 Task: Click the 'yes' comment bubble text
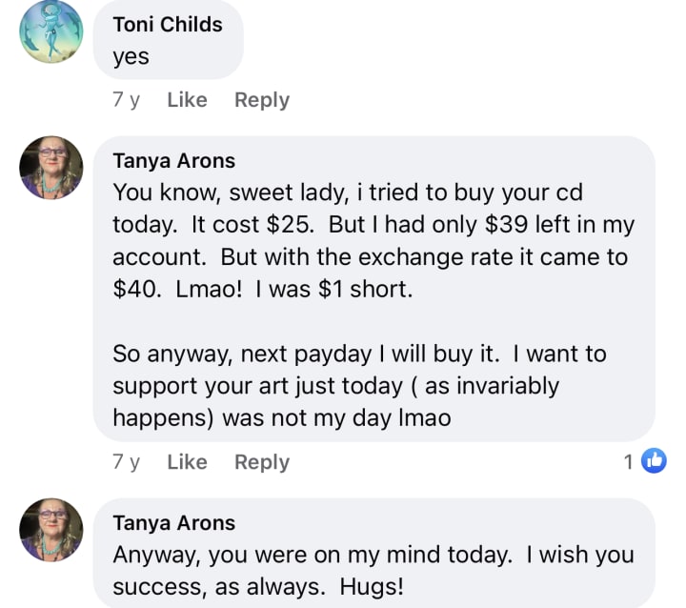131,57
